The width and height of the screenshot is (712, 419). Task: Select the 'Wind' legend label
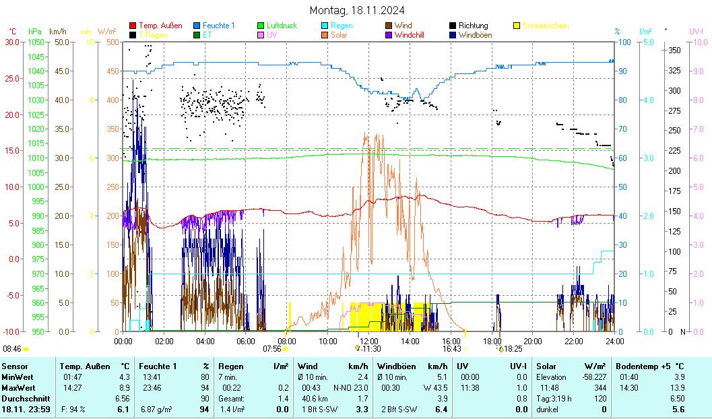point(403,26)
